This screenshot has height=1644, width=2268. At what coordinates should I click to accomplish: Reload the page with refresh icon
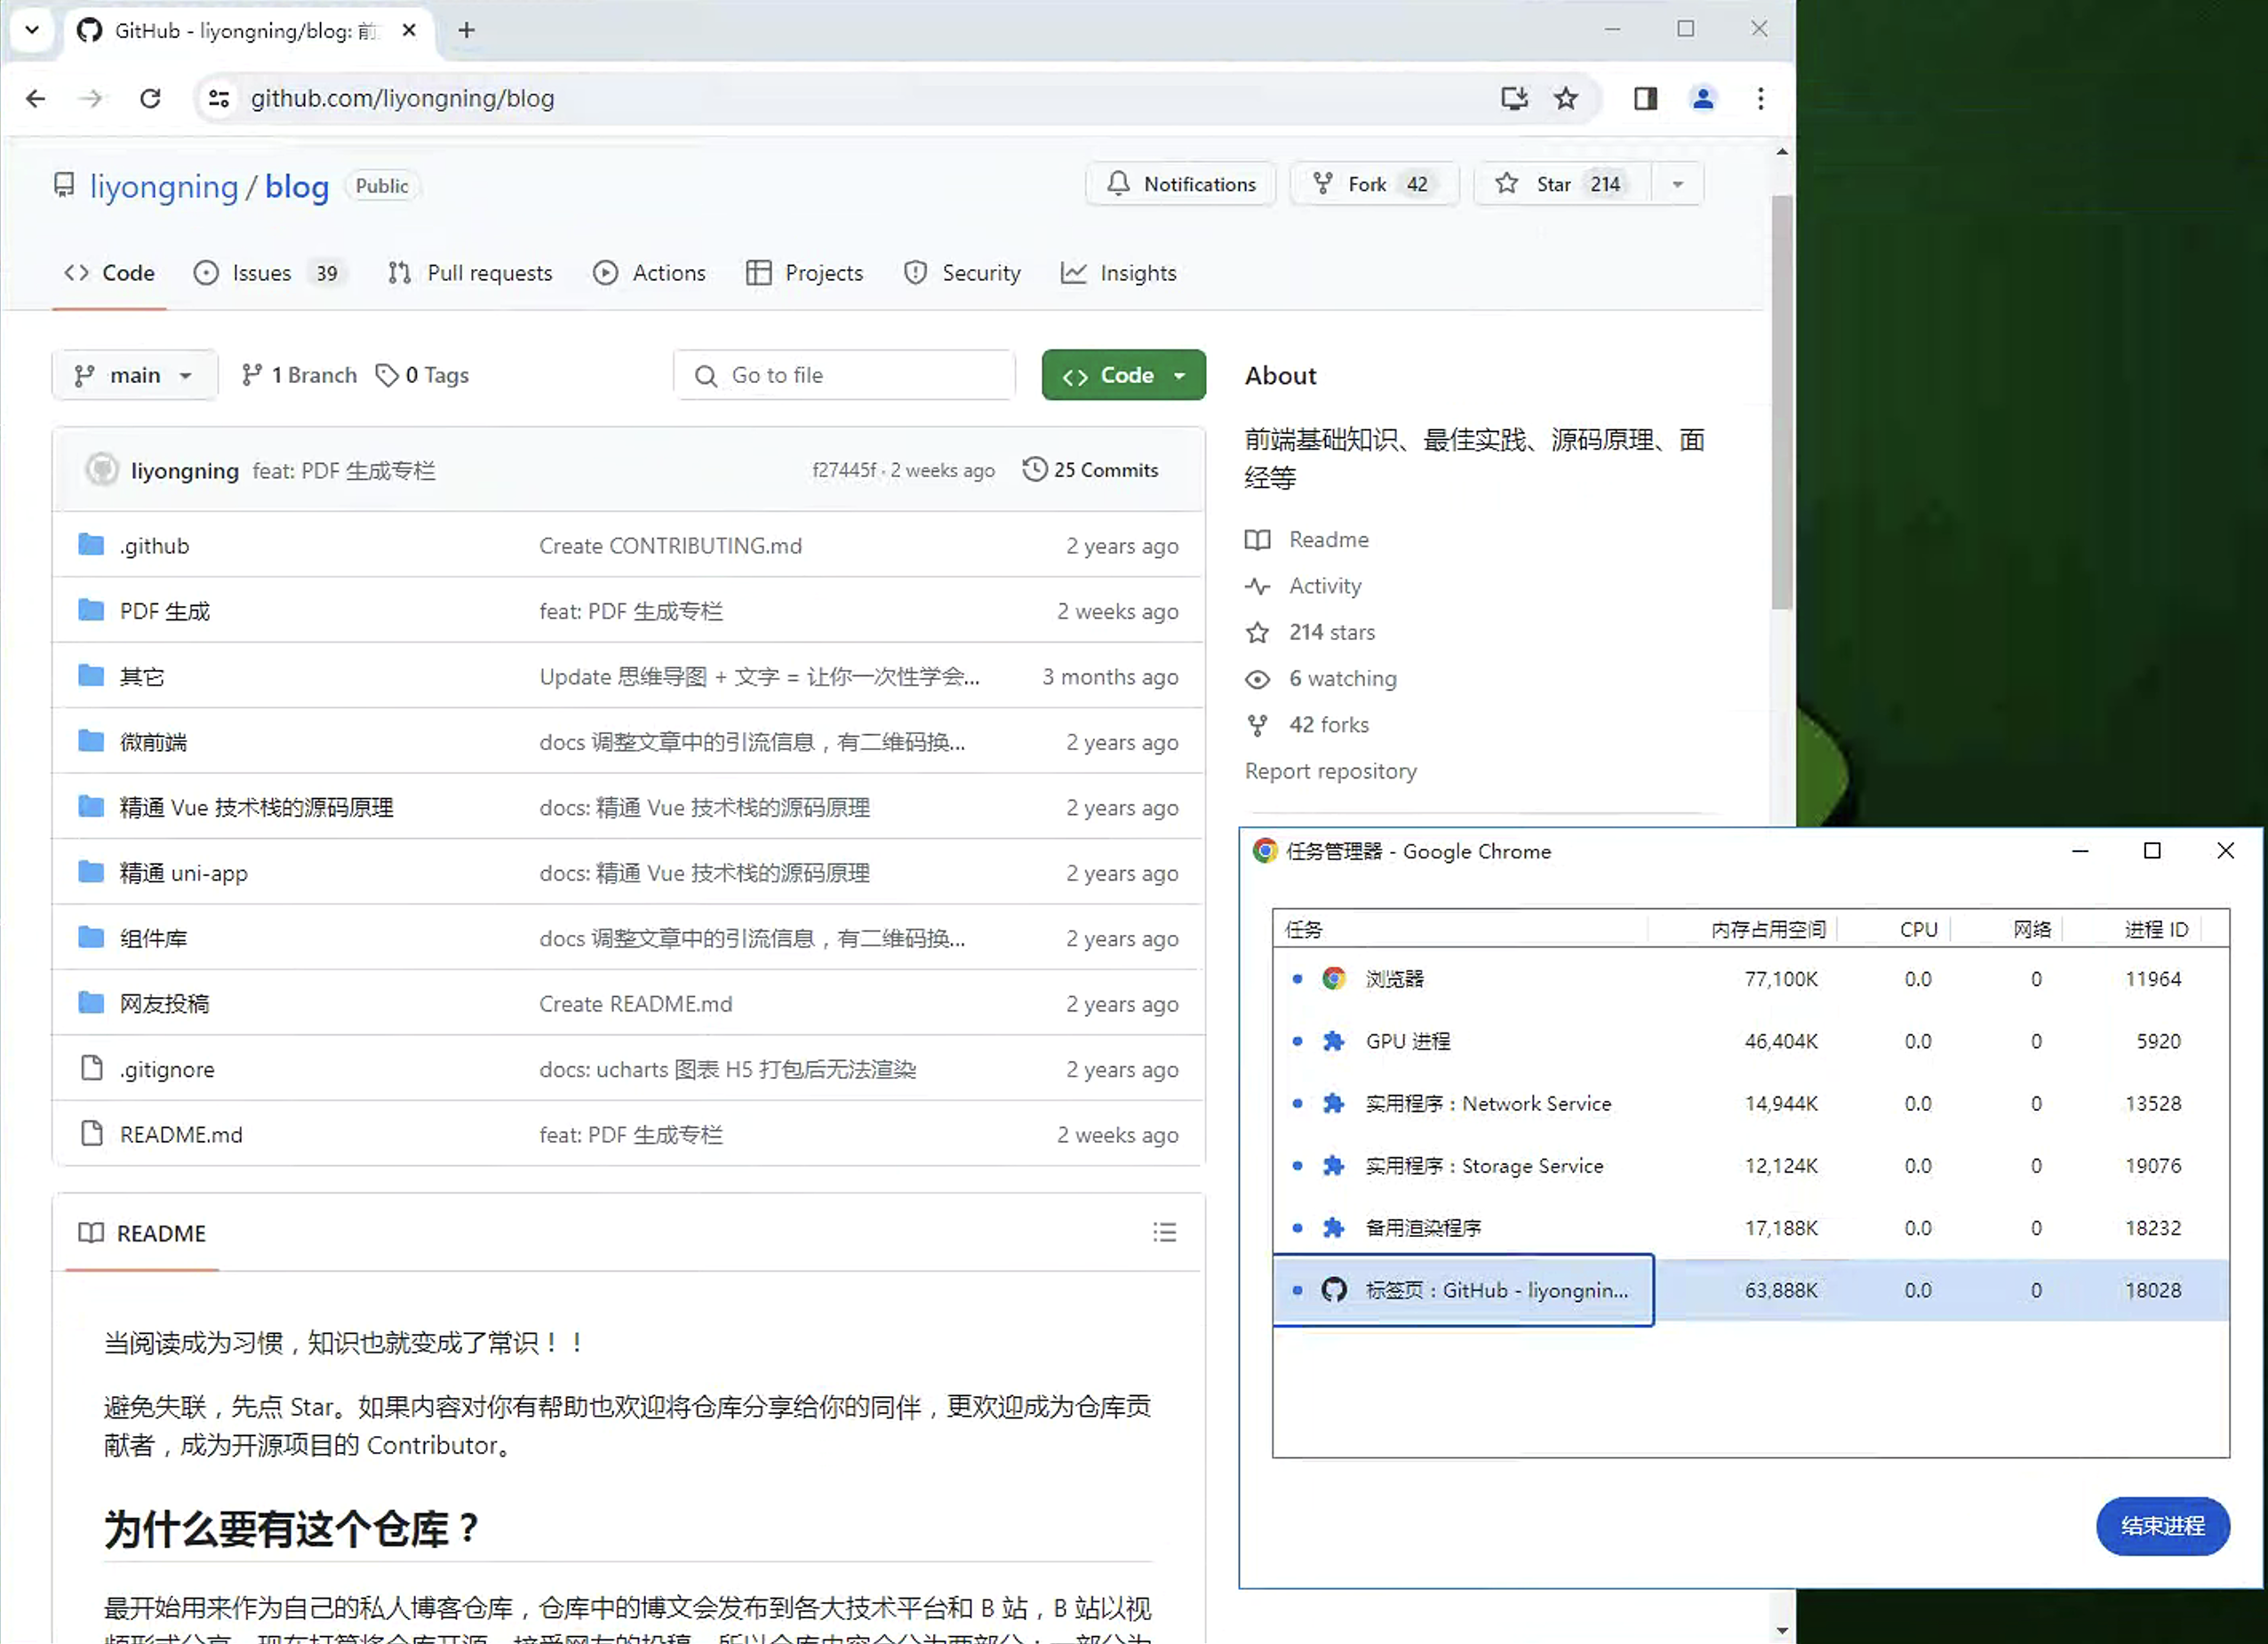[x=150, y=98]
